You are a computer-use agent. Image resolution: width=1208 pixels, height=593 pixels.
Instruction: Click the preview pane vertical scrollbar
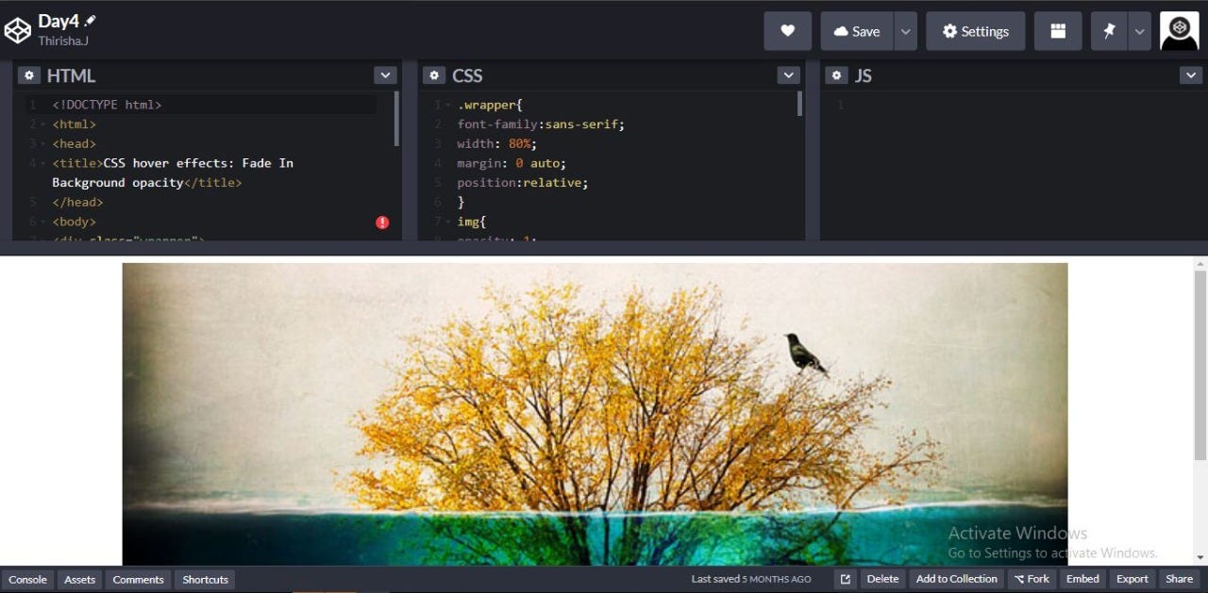tap(1200, 365)
